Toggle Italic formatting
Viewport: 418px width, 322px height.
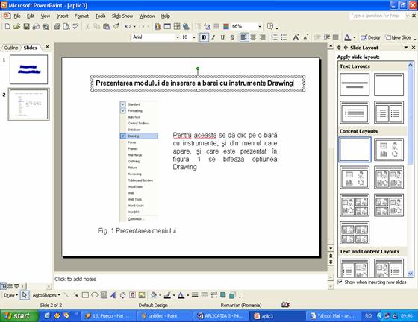point(213,37)
